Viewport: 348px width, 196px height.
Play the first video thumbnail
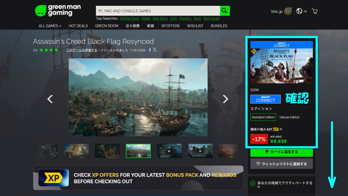(169, 151)
